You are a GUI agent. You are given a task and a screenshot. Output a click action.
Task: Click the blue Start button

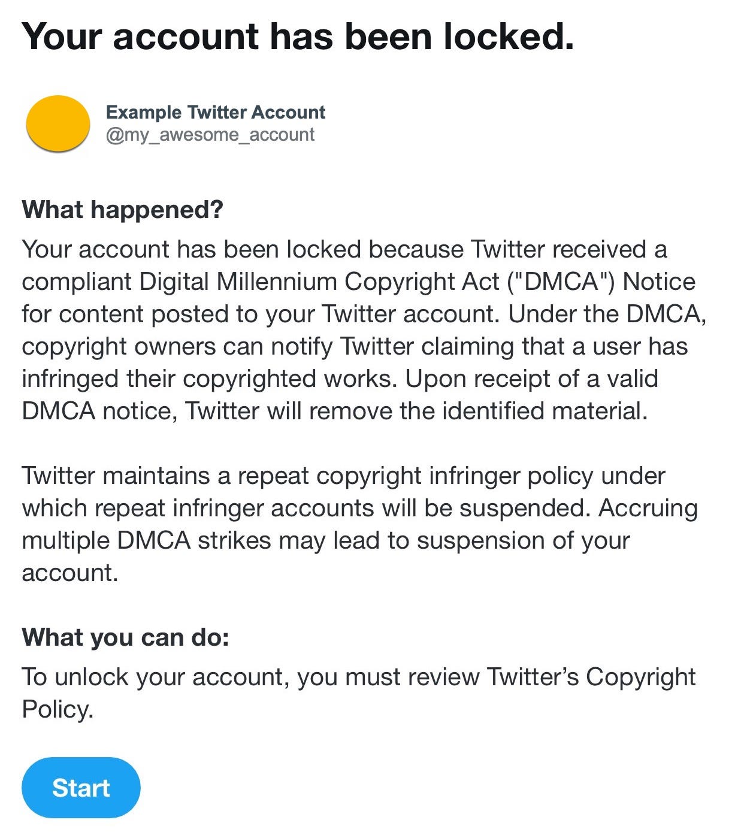[x=81, y=787]
